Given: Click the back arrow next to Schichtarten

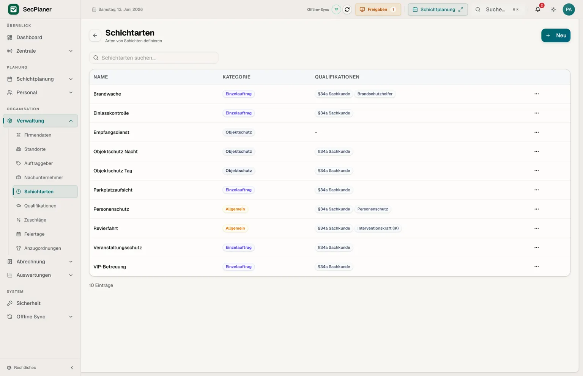Looking at the screenshot, I should 95,36.
